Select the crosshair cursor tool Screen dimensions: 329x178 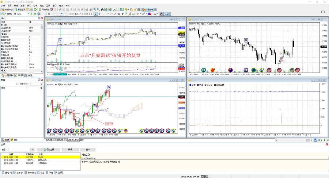click(99, 14)
